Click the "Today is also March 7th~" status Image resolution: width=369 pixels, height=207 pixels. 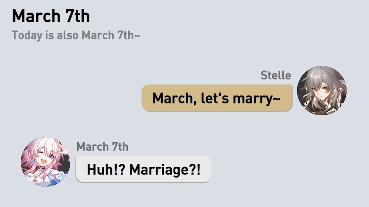tap(76, 35)
